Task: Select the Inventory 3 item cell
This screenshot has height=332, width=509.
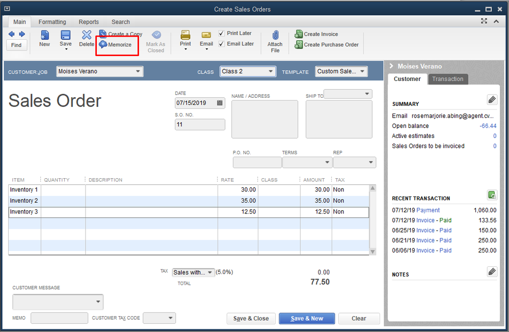Action: [x=24, y=212]
